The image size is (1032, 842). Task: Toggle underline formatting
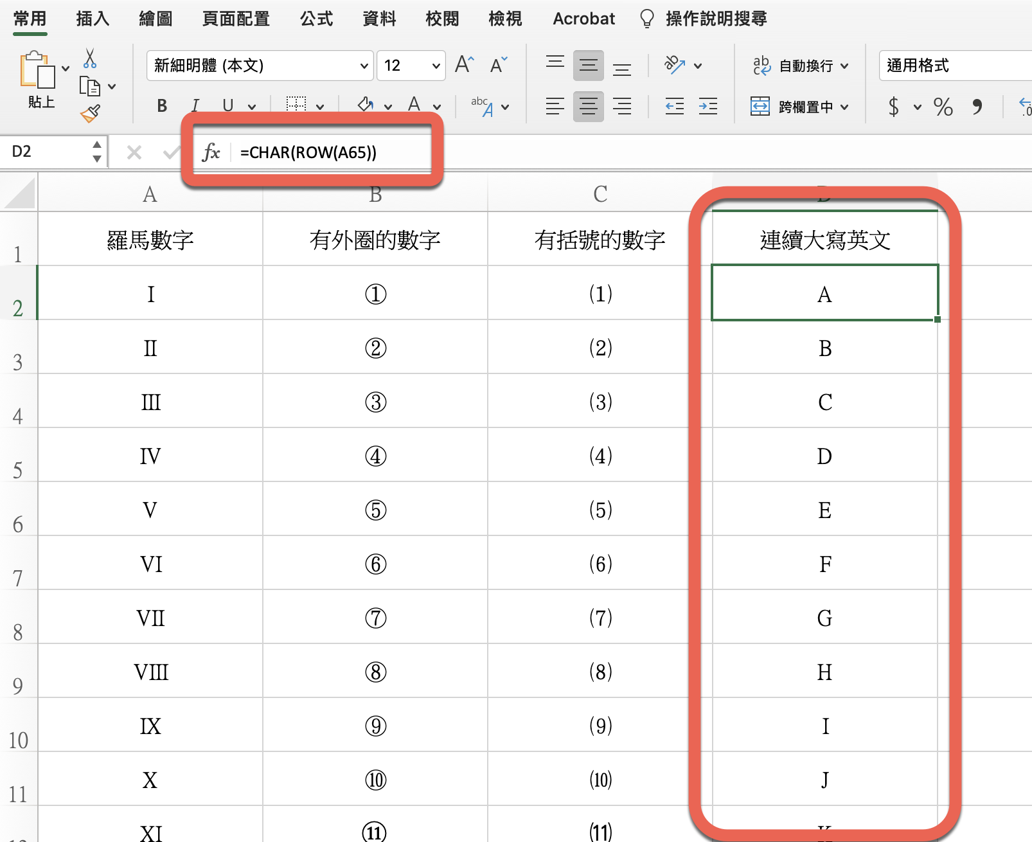(x=227, y=105)
